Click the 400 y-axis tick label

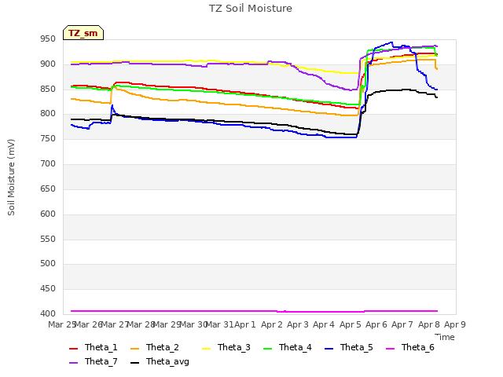[x=48, y=314]
